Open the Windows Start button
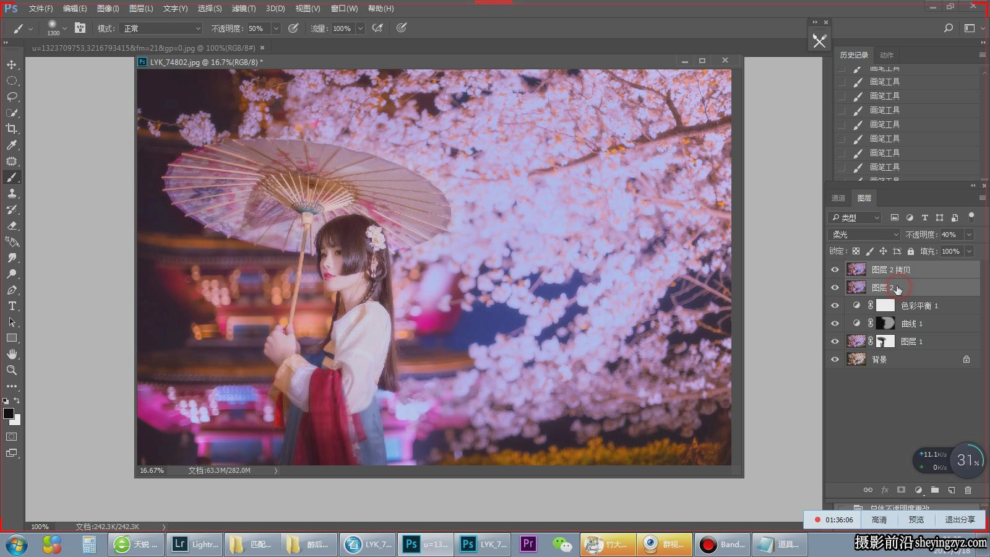The height and width of the screenshot is (557, 990). 17,545
